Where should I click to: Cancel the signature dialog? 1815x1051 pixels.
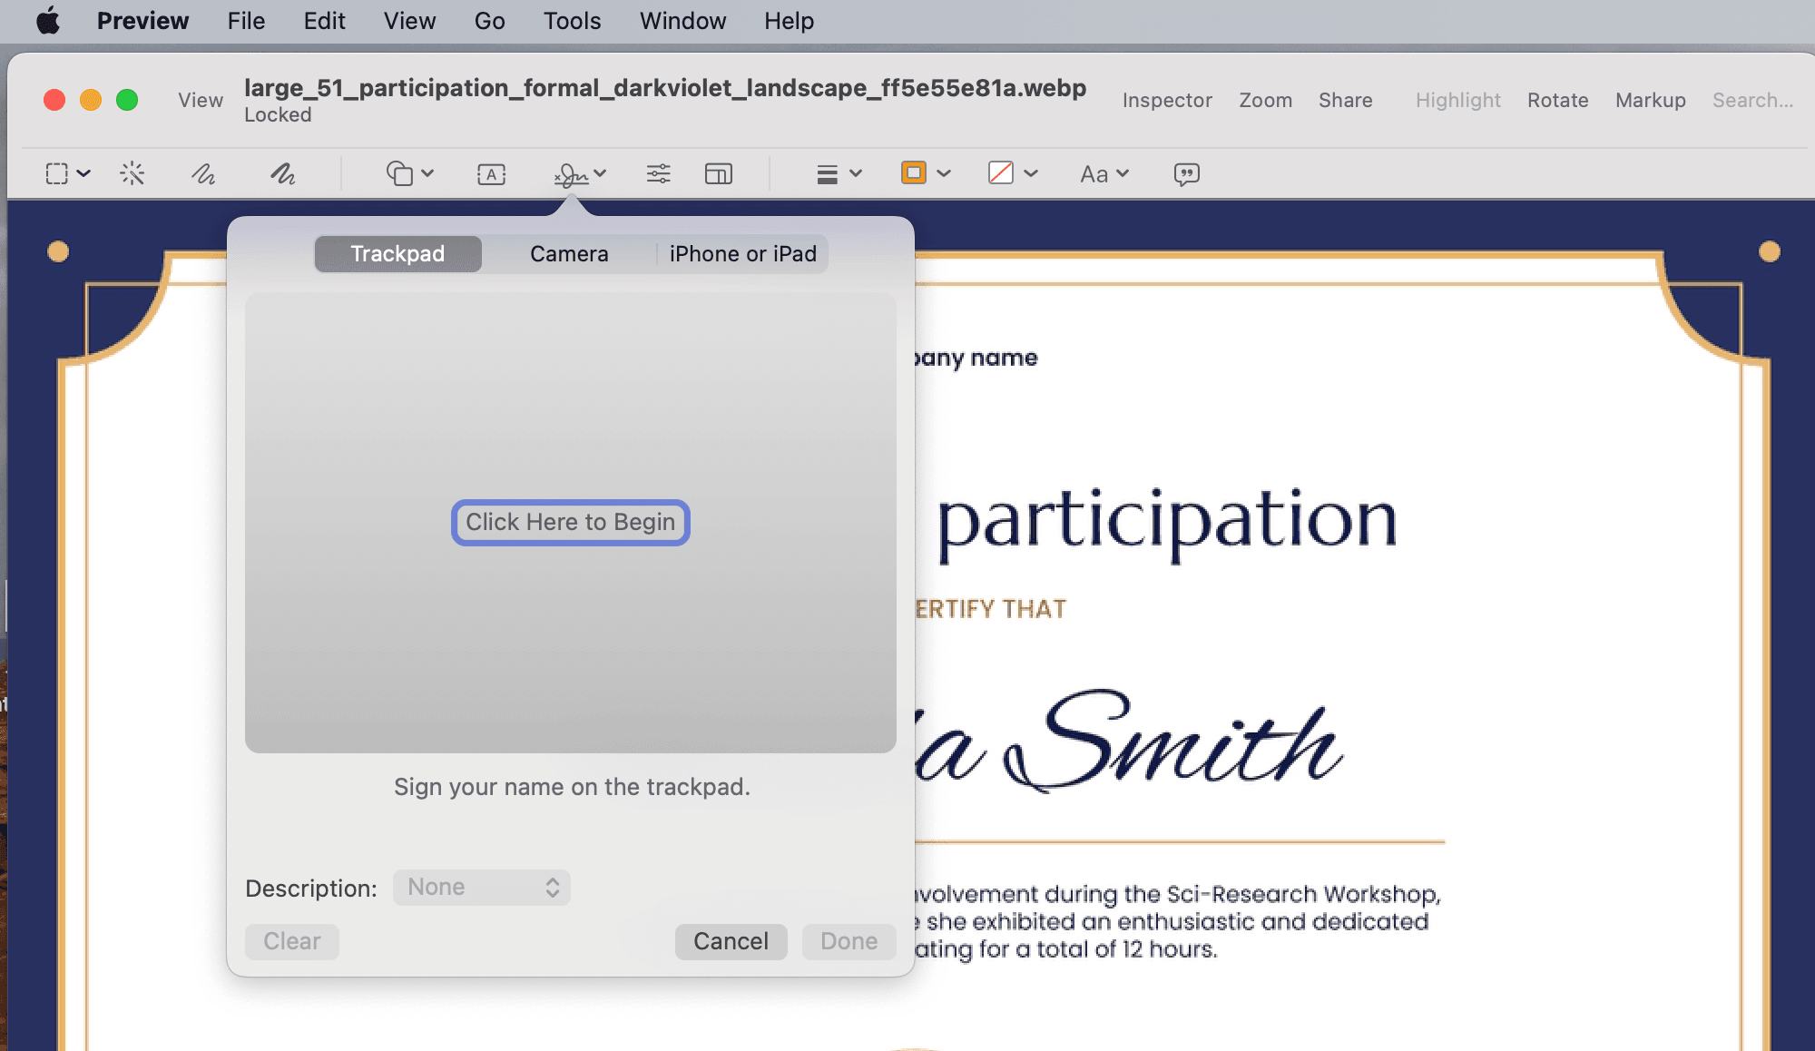pos(731,941)
